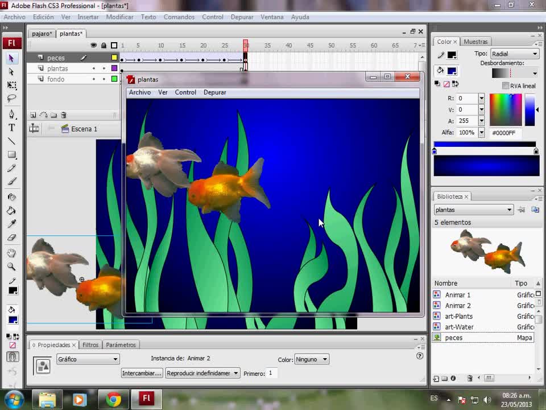Open the Modificar menu
This screenshot has width=546, height=410.
119,17
